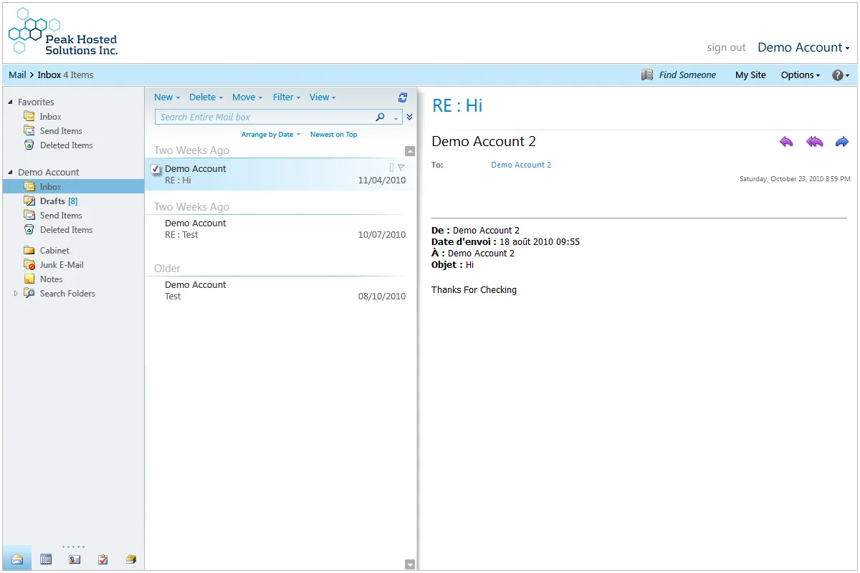Click the Cabinet folder icon
The width and height of the screenshot is (860, 573).
coord(29,251)
